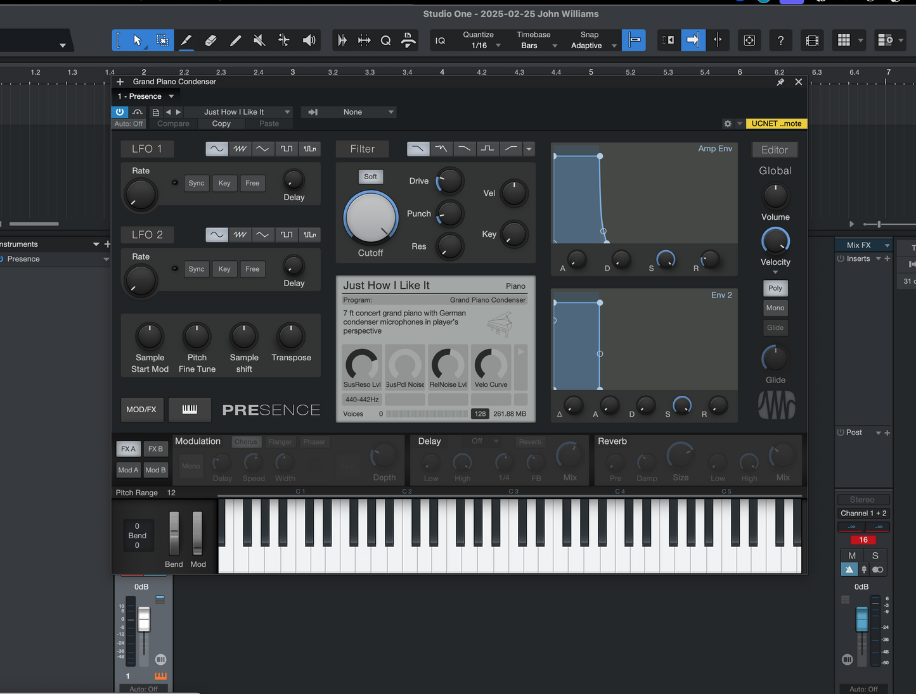916x694 pixels.
Task: Open the MOD/FX panel in Presence
Action: [x=141, y=410]
